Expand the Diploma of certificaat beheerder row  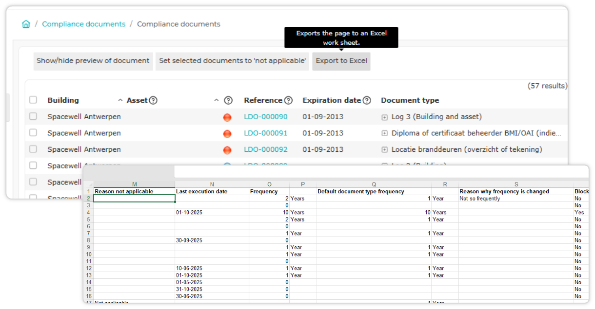[x=384, y=133]
